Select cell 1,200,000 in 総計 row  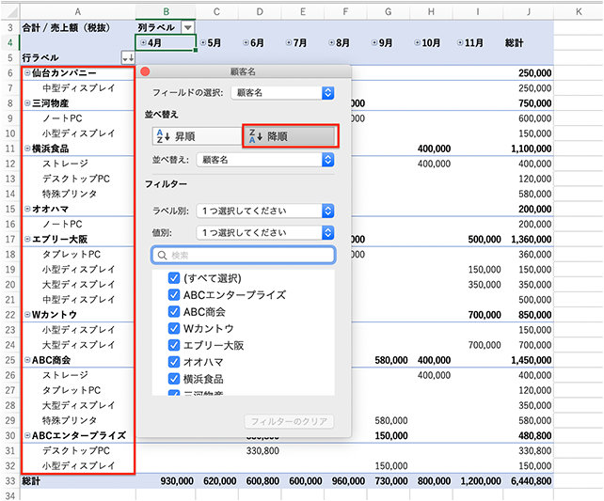pos(479,481)
